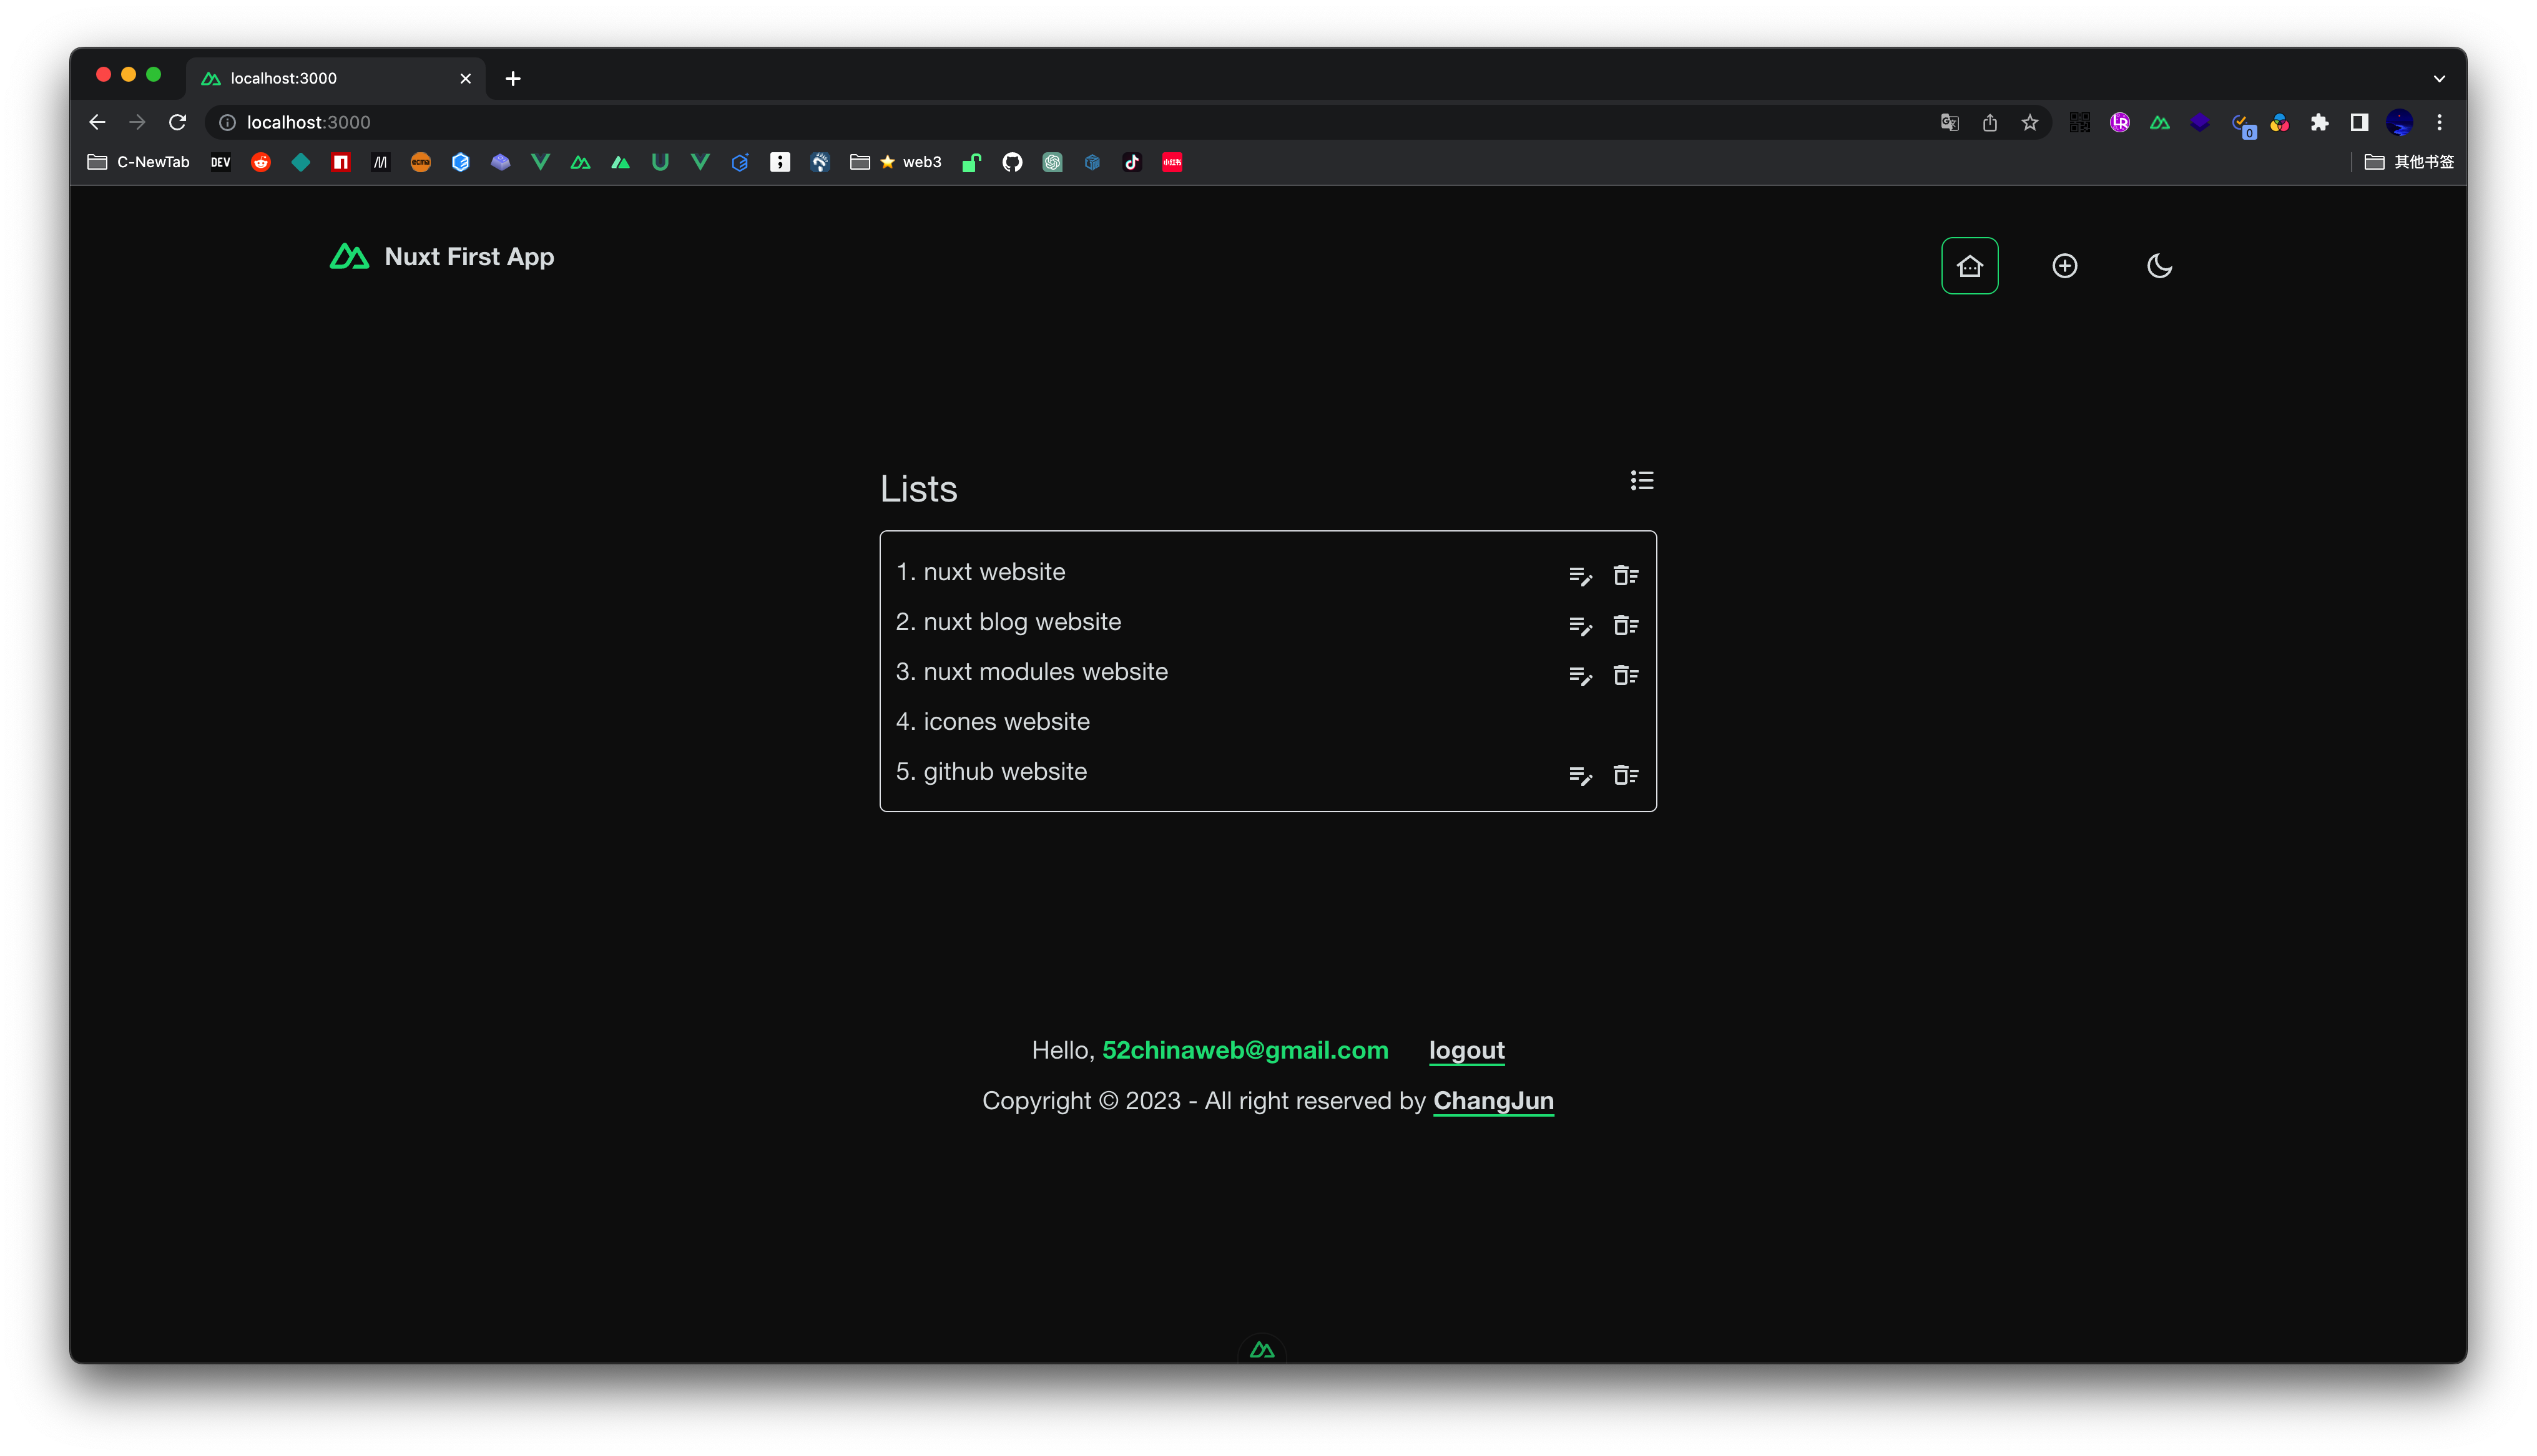The image size is (2537, 1456).
Task: Edit the 'nuxt blog website' item
Action: (1579, 626)
